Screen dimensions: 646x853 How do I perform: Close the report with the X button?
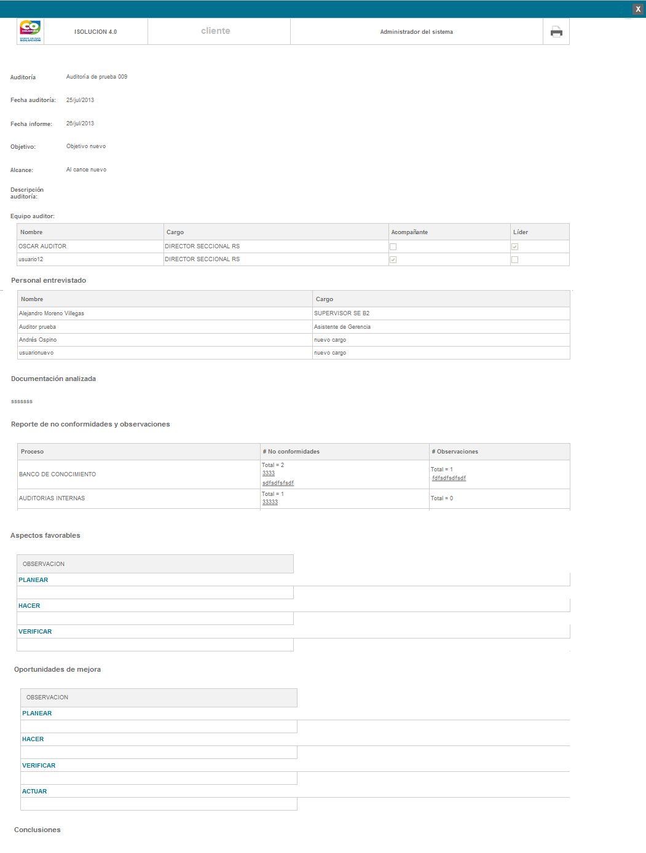click(x=638, y=9)
